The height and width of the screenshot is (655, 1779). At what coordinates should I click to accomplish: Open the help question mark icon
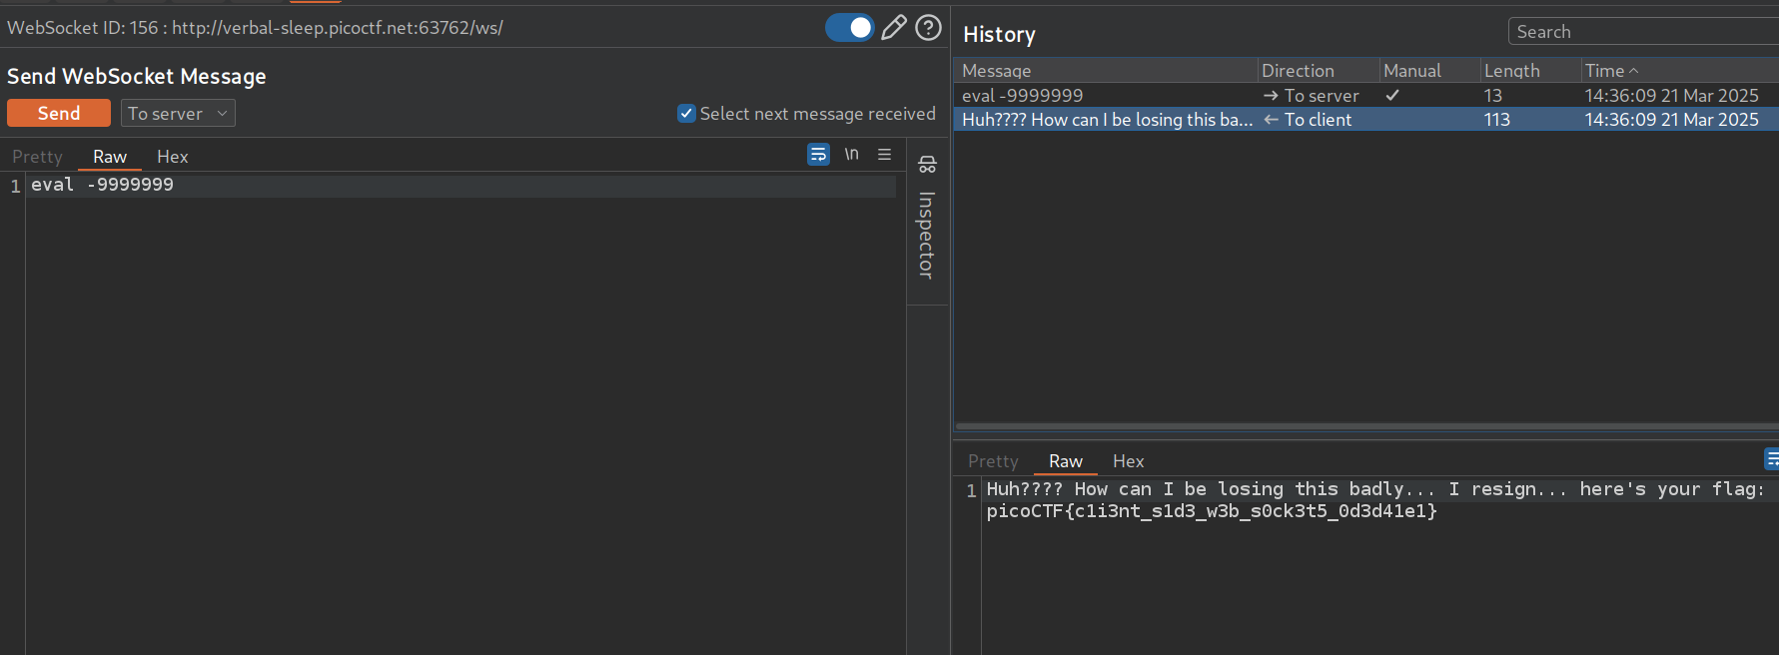point(928,27)
